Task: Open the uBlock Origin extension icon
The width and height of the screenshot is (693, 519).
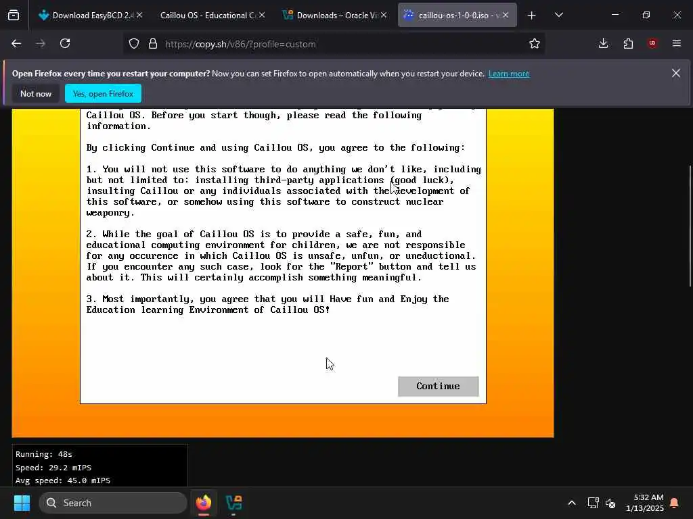Action: click(652, 43)
